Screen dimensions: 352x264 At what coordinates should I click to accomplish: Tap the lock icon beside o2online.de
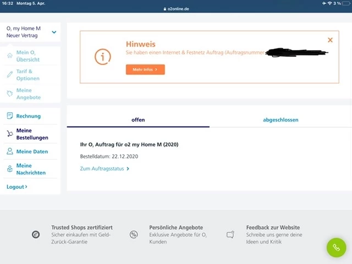(x=165, y=9)
